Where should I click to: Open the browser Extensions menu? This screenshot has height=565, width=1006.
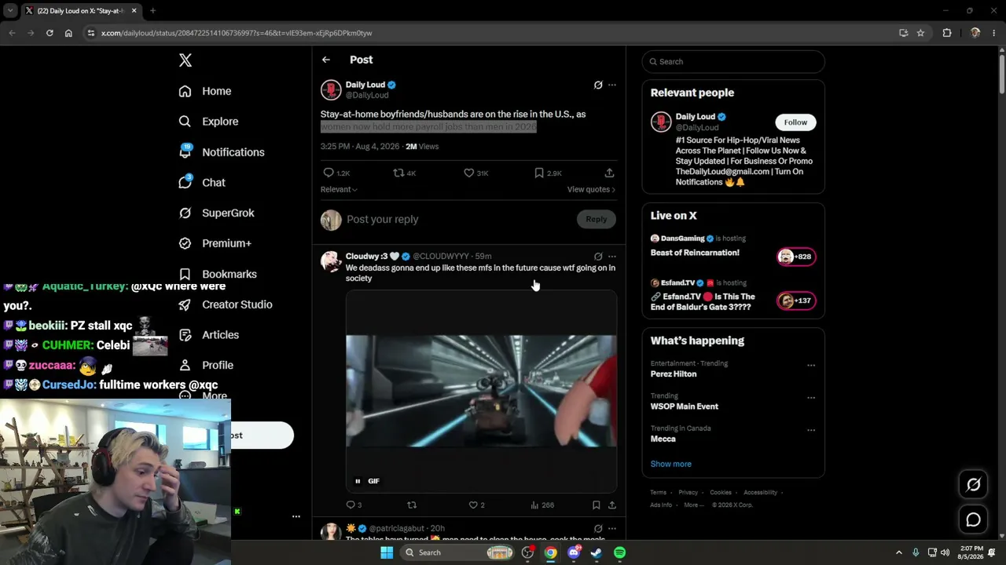(x=946, y=33)
